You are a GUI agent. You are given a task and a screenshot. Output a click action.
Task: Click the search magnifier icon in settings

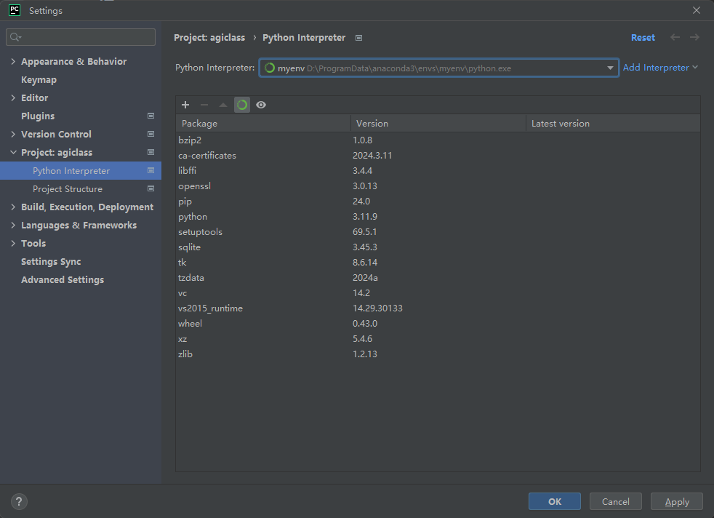tap(15, 37)
